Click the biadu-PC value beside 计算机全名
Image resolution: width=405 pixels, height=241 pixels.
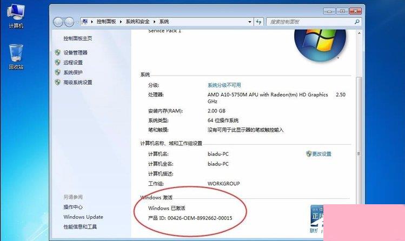(218, 164)
